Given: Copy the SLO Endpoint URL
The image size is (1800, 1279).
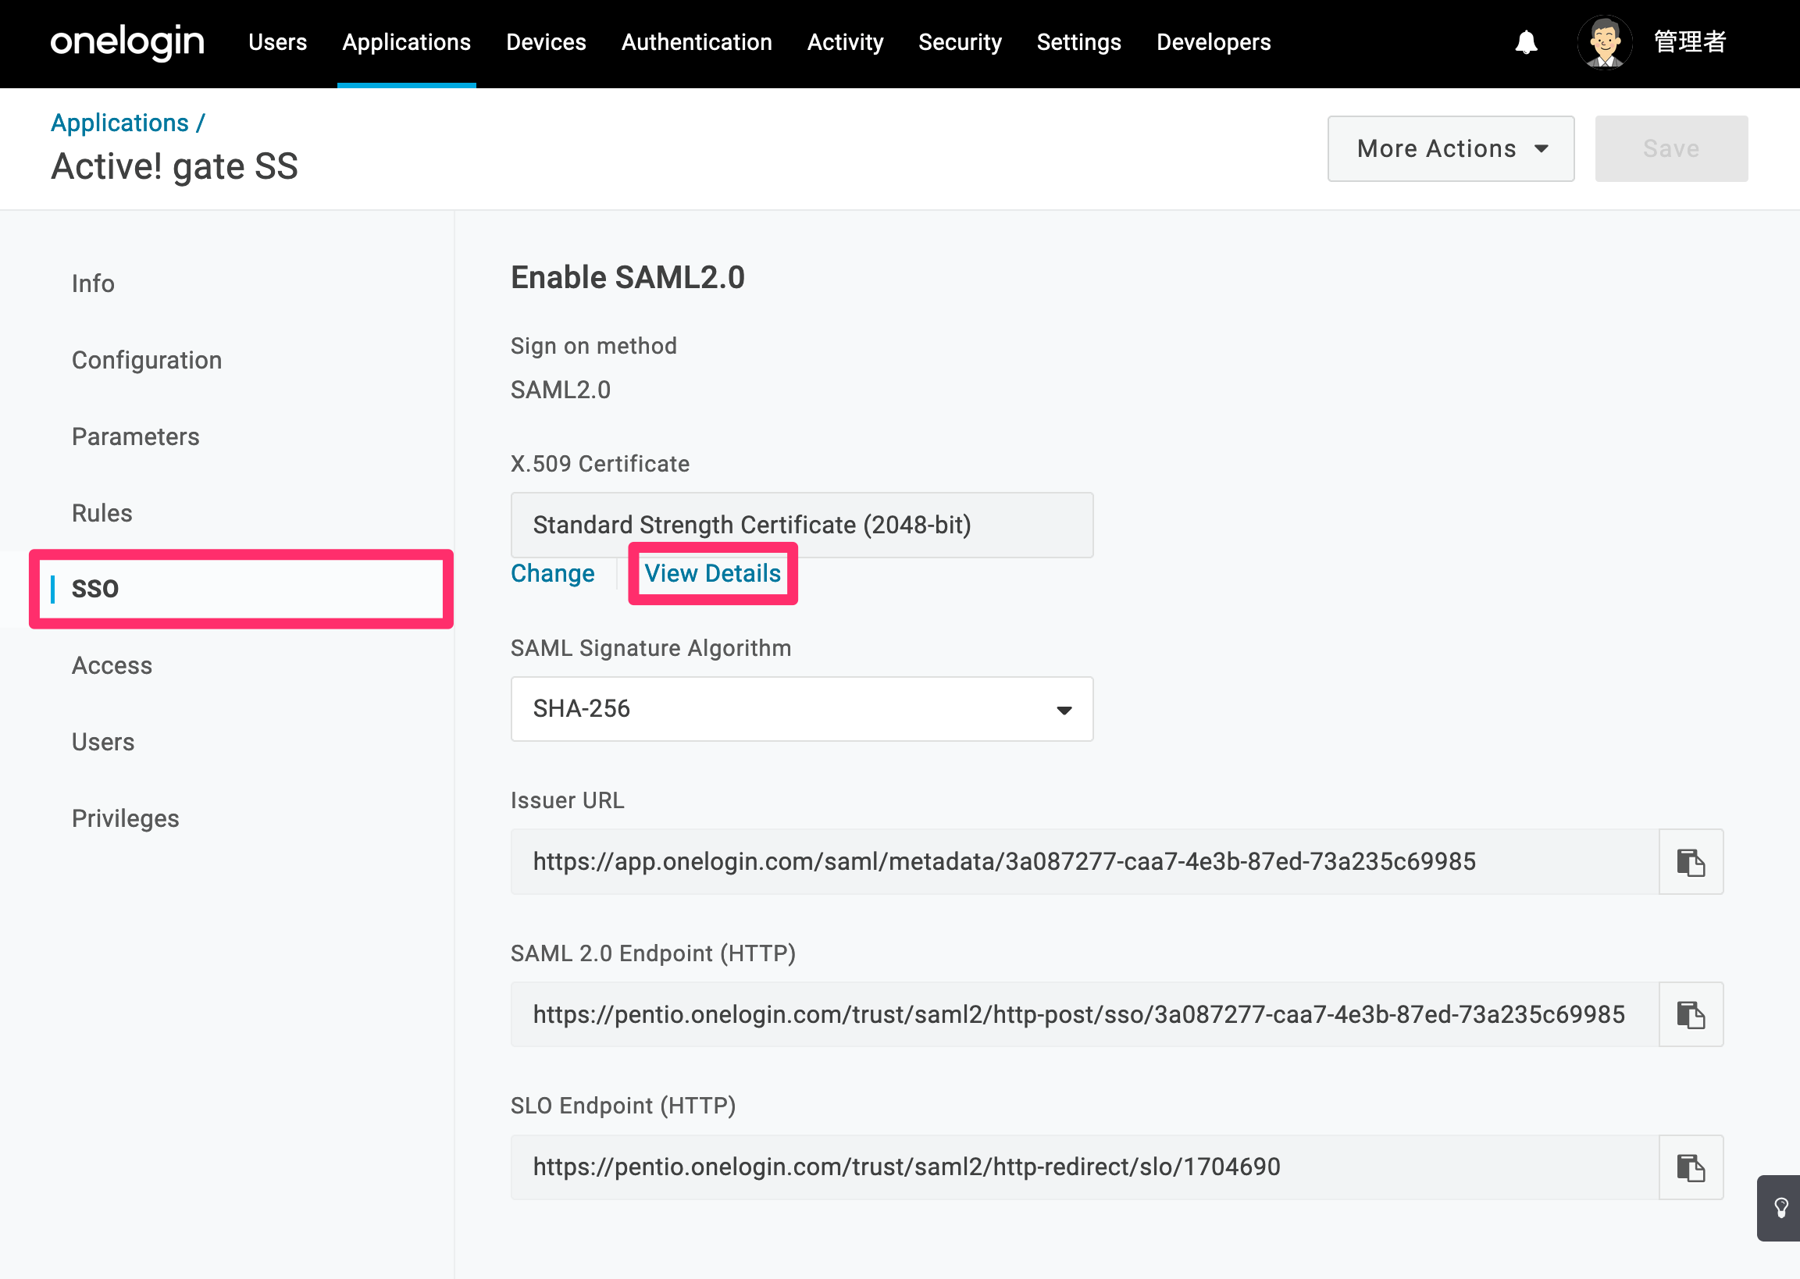Looking at the screenshot, I should pyautogui.click(x=1691, y=1167).
